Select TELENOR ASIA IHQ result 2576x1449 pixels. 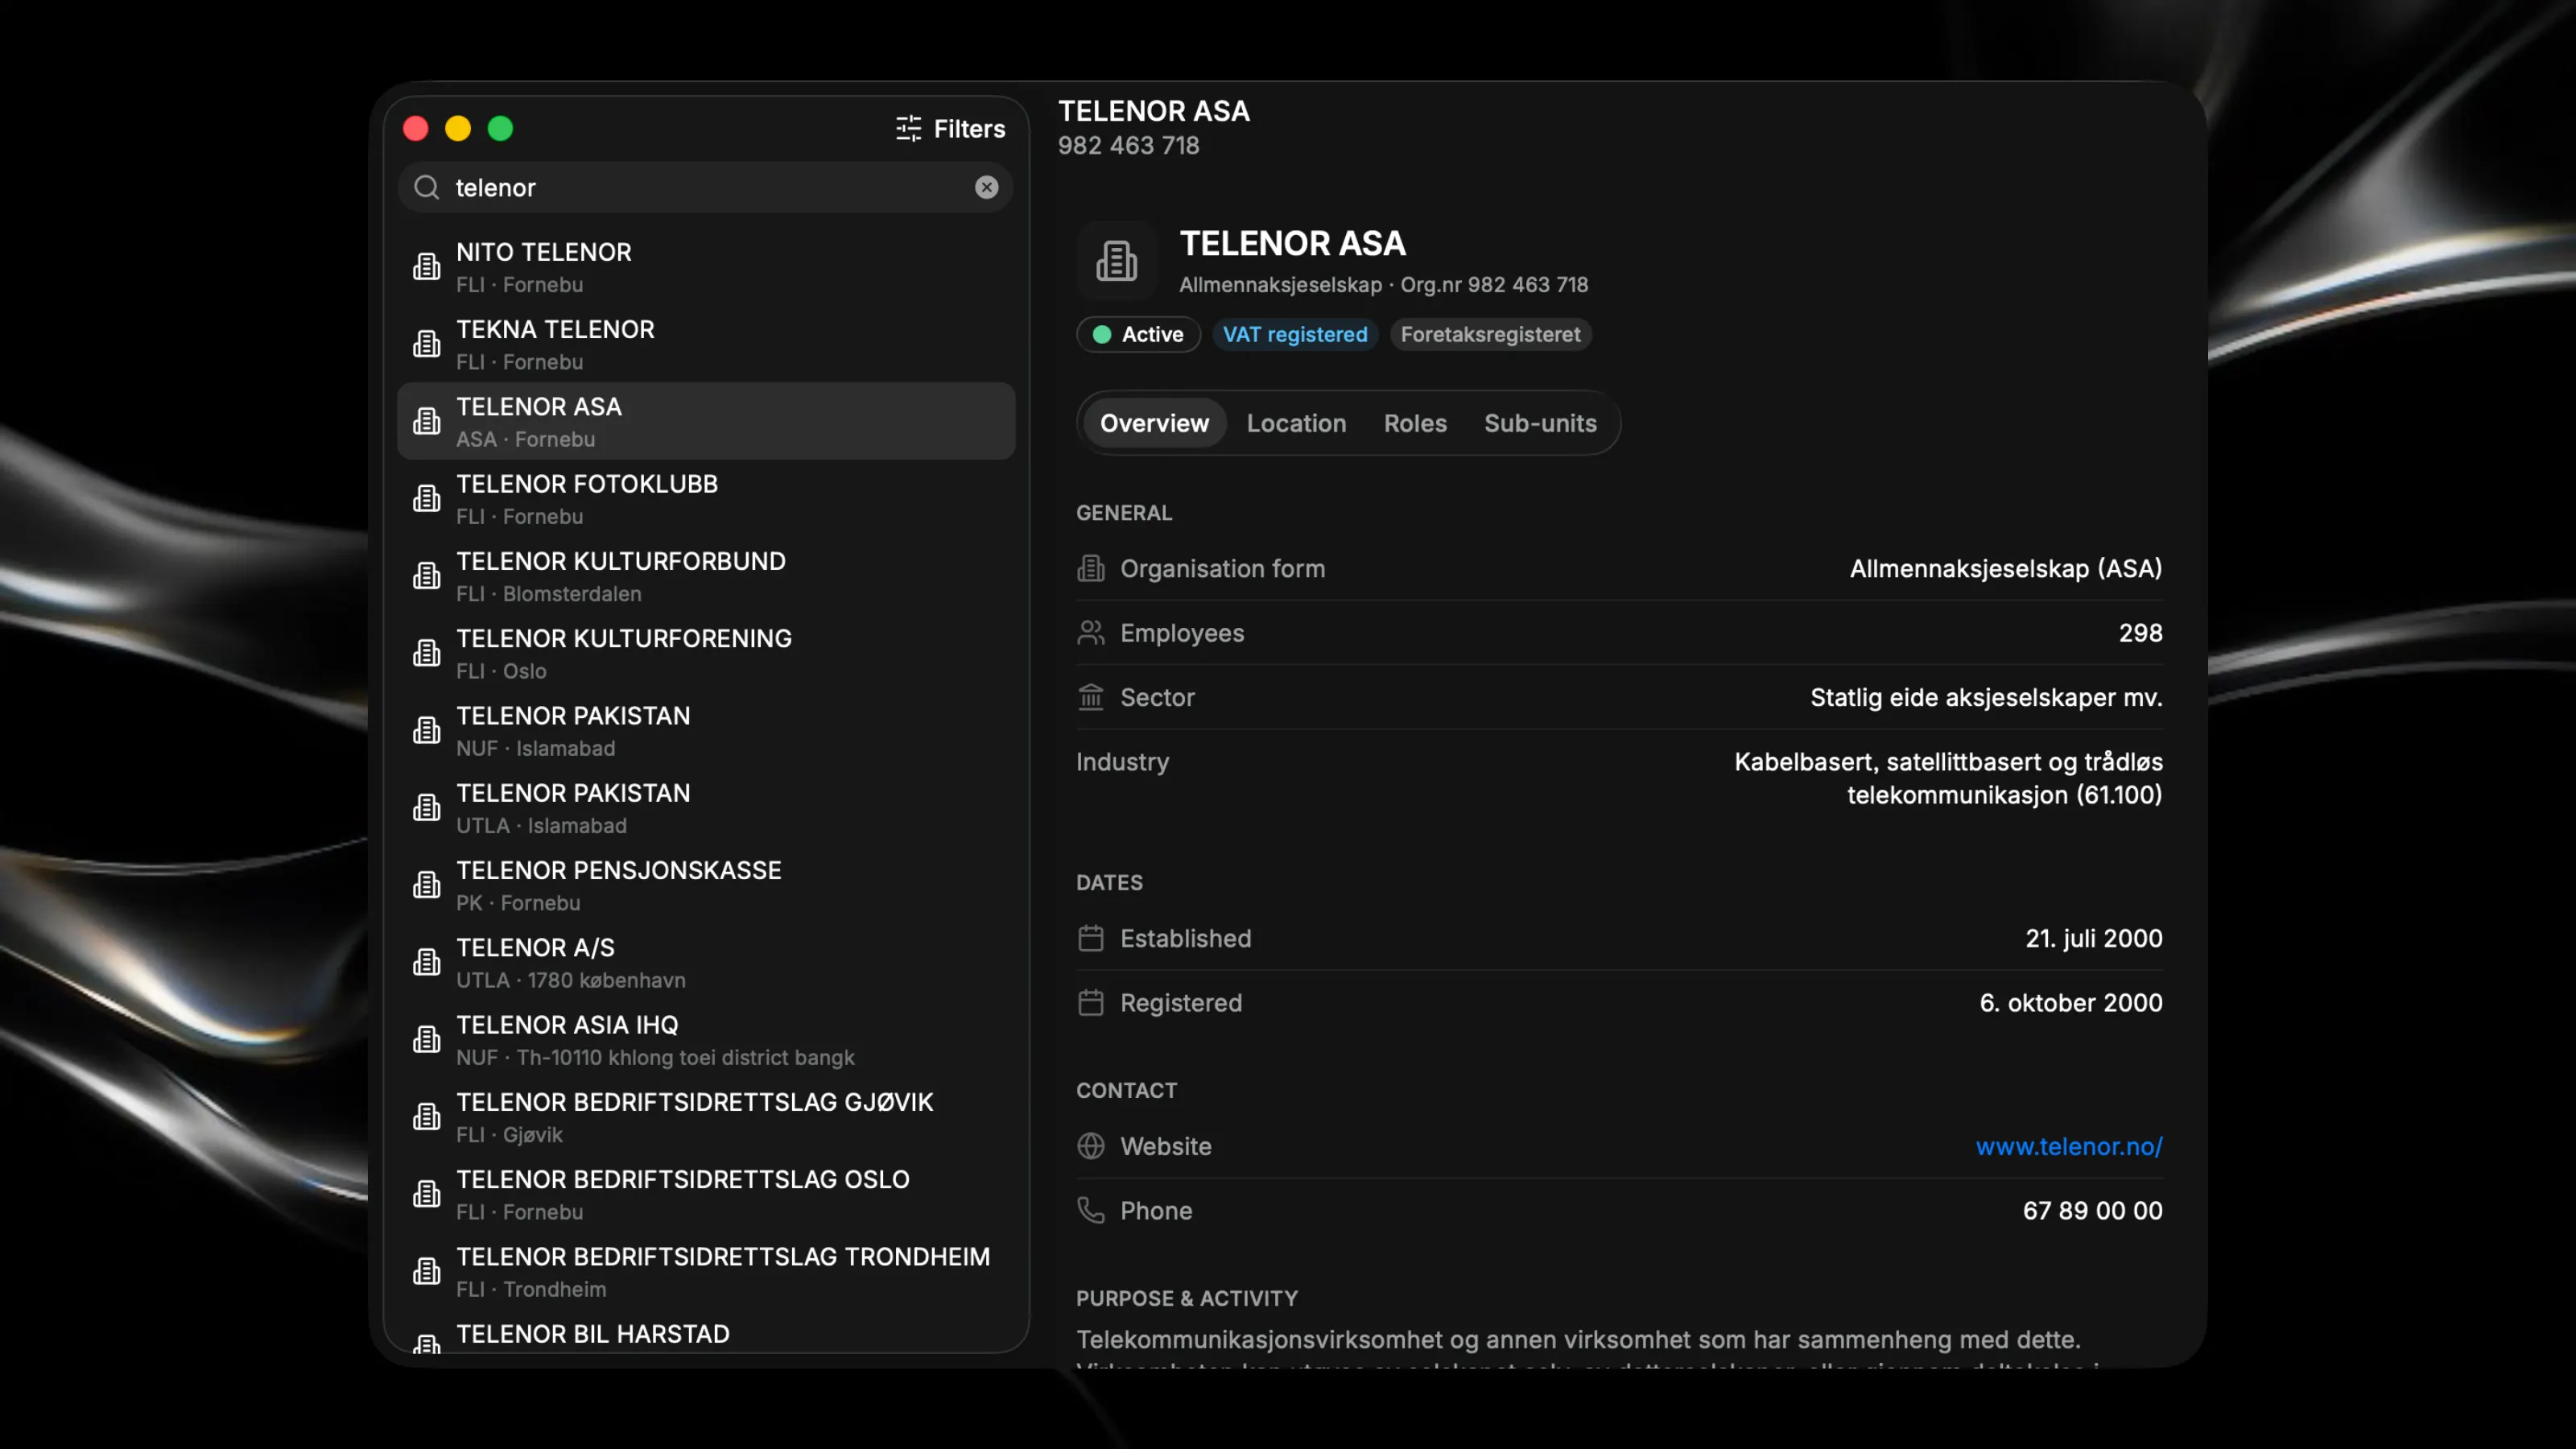tap(706, 1040)
